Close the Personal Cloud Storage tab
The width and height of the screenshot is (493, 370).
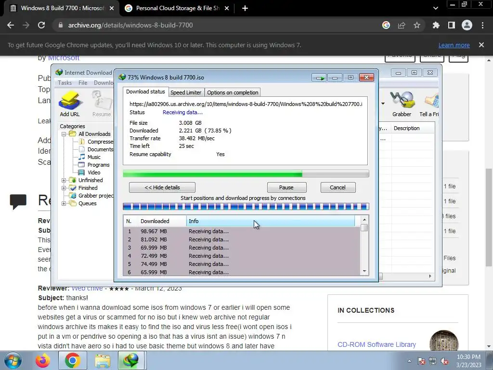pyautogui.click(x=227, y=8)
